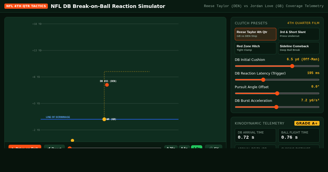Click the +18 YD field marker label
The width and height of the screenshot is (328, 172).
(x=37, y=24)
